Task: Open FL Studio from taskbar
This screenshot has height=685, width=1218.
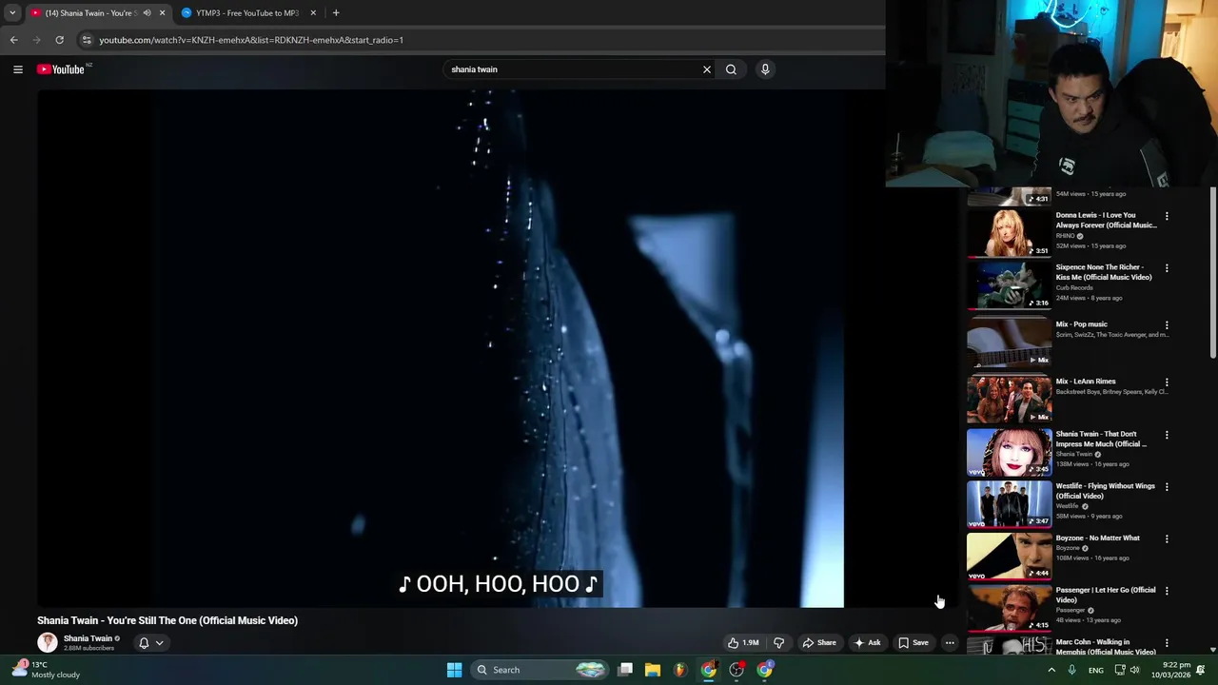Action: pos(679,670)
